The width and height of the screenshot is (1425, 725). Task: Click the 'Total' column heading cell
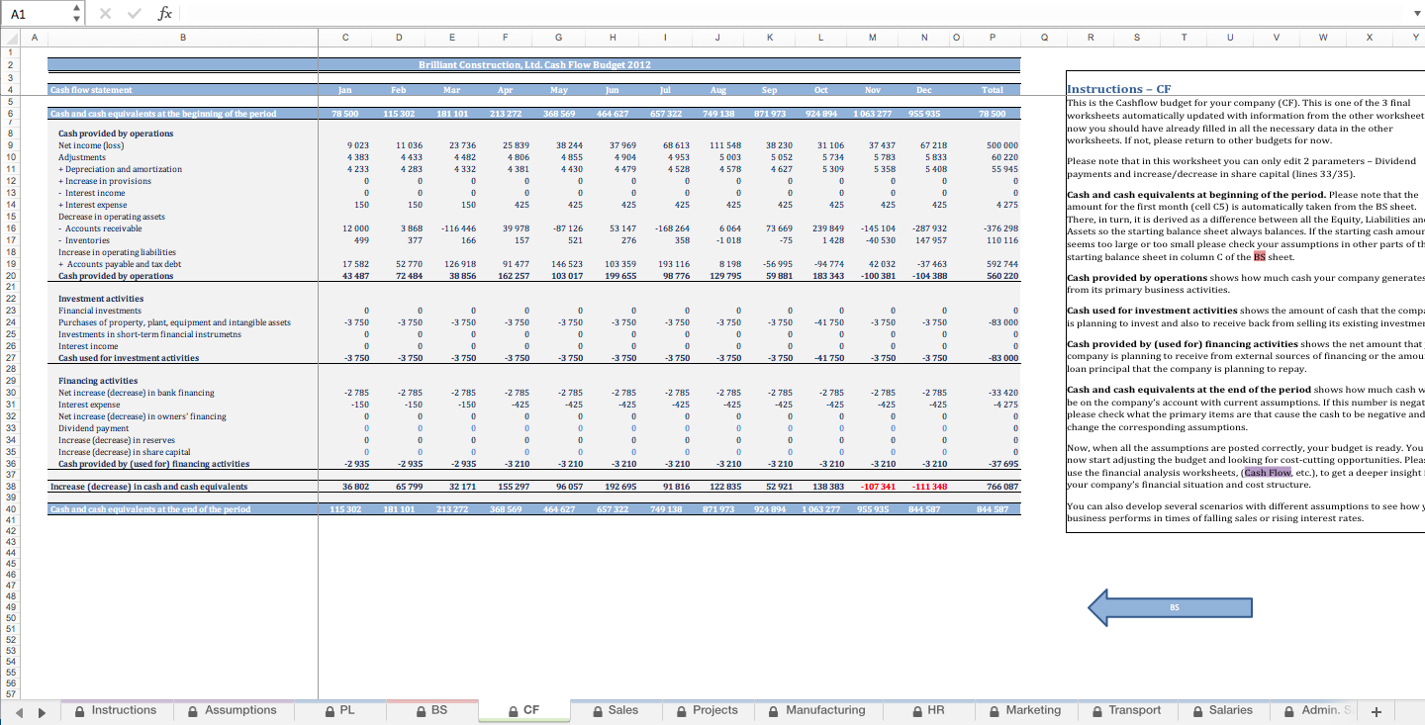(x=992, y=90)
